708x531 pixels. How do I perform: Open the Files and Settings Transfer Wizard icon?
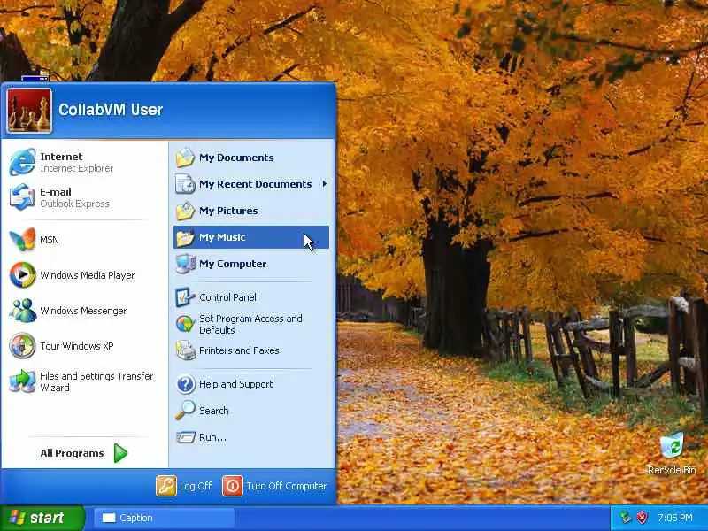22,381
